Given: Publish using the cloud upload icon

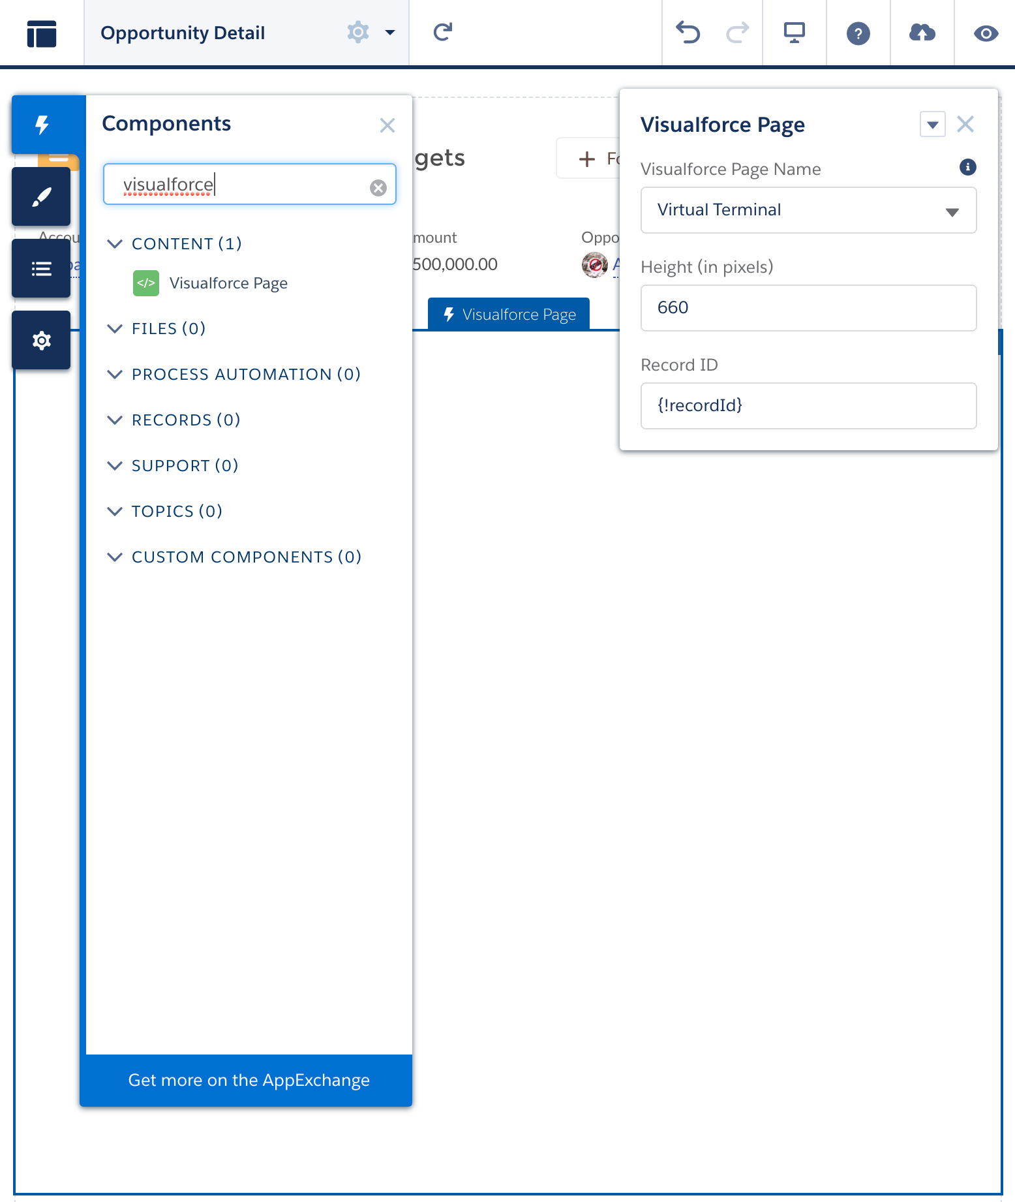Looking at the screenshot, I should (x=922, y=33).
